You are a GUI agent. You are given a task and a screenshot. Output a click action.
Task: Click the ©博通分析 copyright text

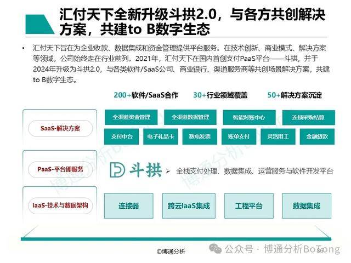tap(171, 251)
